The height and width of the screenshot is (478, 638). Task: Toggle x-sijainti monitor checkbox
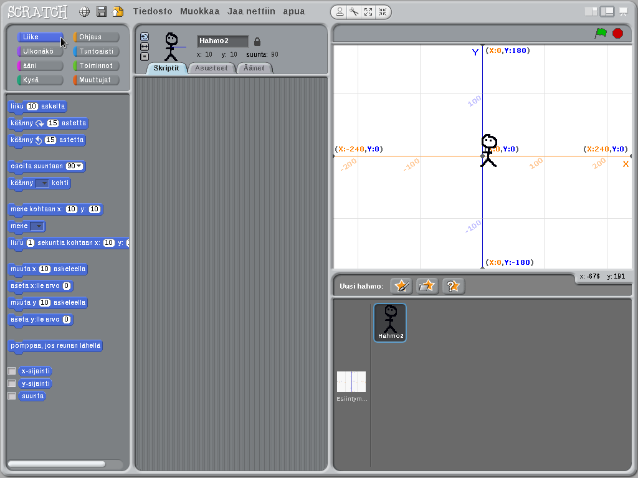pyautogui.click(x=12, y=371)
